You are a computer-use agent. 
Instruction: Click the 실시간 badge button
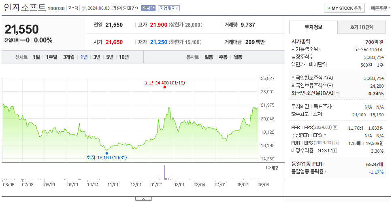pyautogui.click(x=148, y=8)
